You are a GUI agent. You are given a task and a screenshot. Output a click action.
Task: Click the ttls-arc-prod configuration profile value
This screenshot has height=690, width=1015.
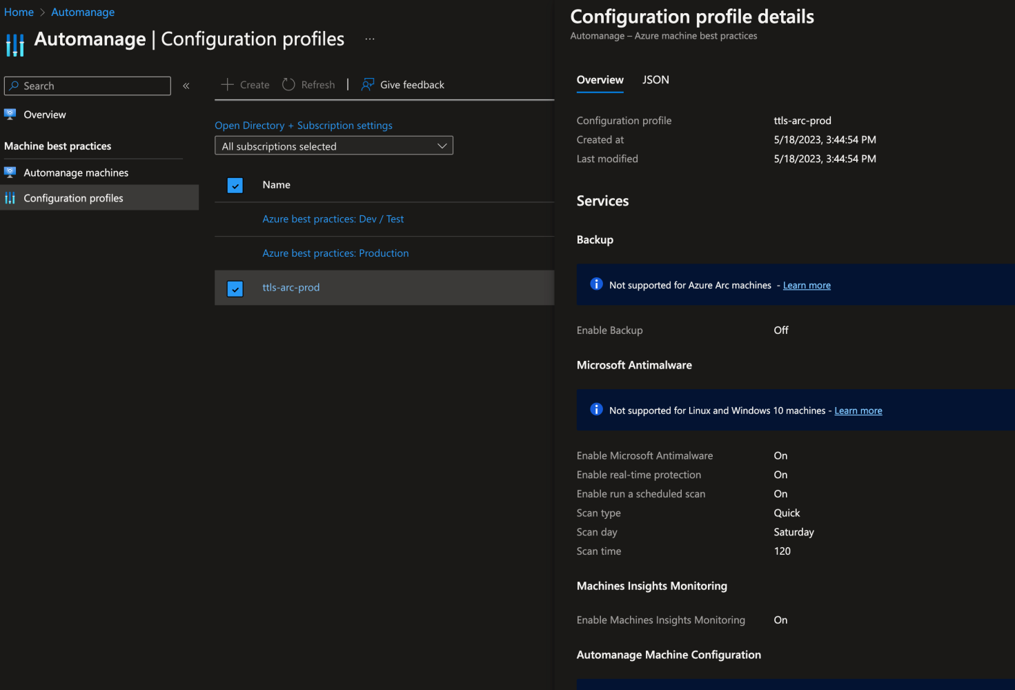pos(802,120)
